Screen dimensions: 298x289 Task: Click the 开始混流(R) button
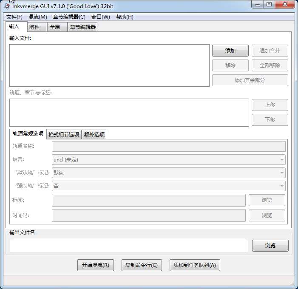[x=96, y=265]
